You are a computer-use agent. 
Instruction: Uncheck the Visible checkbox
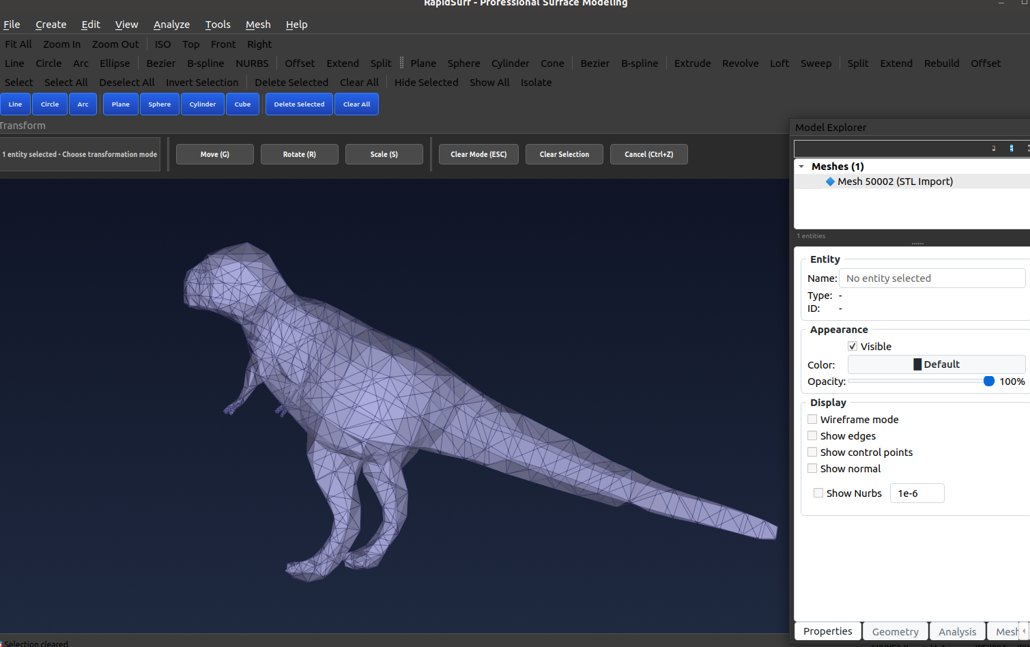coord(852,346)
